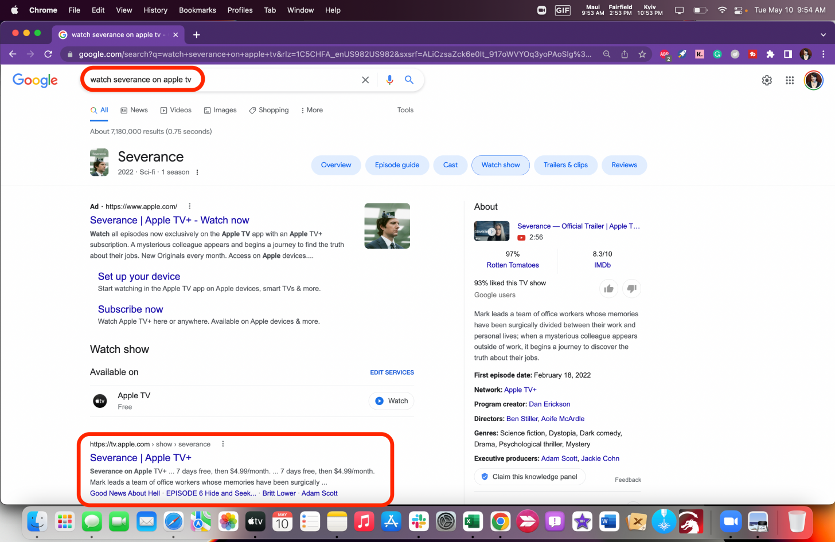
Task: Launch Apple TV app from Dock
Action: click(255, 521)
